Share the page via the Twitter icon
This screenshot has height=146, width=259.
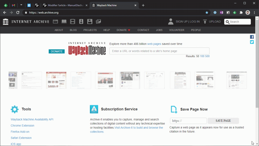pyautogui.click(x=252, y=42)
